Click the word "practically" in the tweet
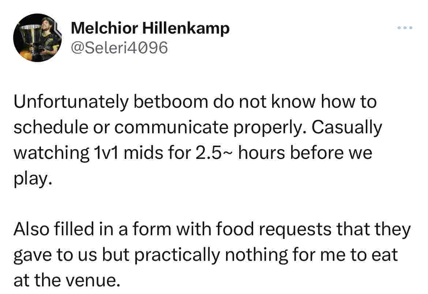This screenshot has height=294, width=428. pyautogui.click(x=177, y=256)
